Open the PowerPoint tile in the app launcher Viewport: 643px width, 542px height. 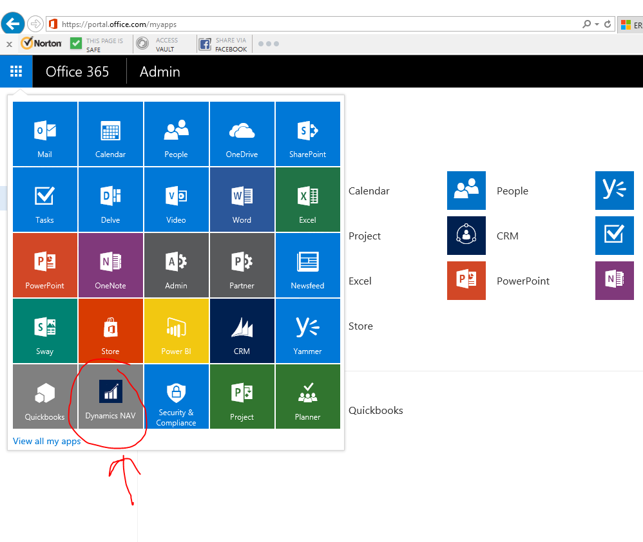click(x=45, y=265)
